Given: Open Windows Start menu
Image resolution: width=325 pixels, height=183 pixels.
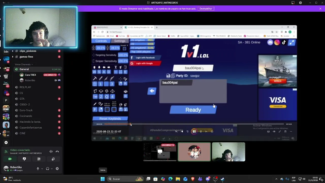Looking at the screenshot, I should (103, 179).
